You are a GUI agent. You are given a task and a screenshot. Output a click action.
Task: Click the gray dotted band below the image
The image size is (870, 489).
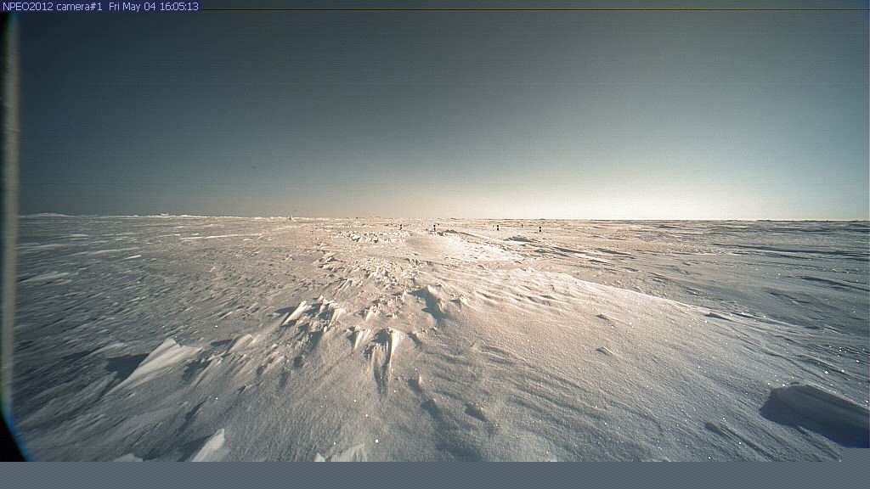click(x=435, y=475)
